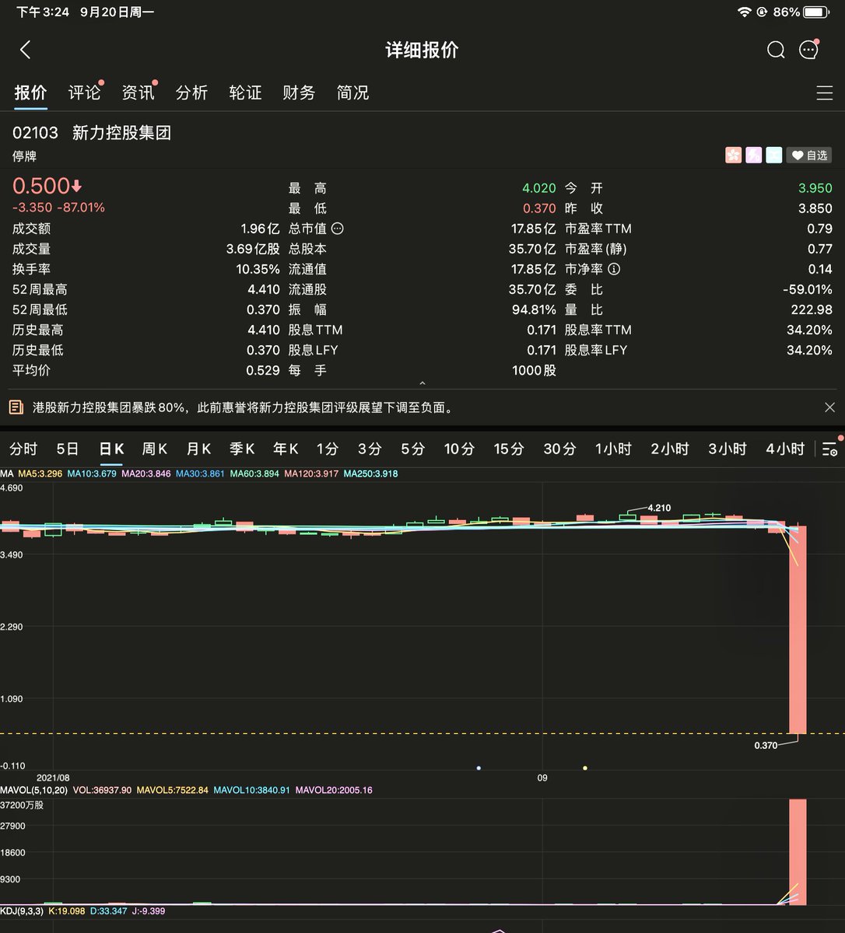845x933 pixels.
Task: Open the 分析 tab
Action: pos(191,93)
